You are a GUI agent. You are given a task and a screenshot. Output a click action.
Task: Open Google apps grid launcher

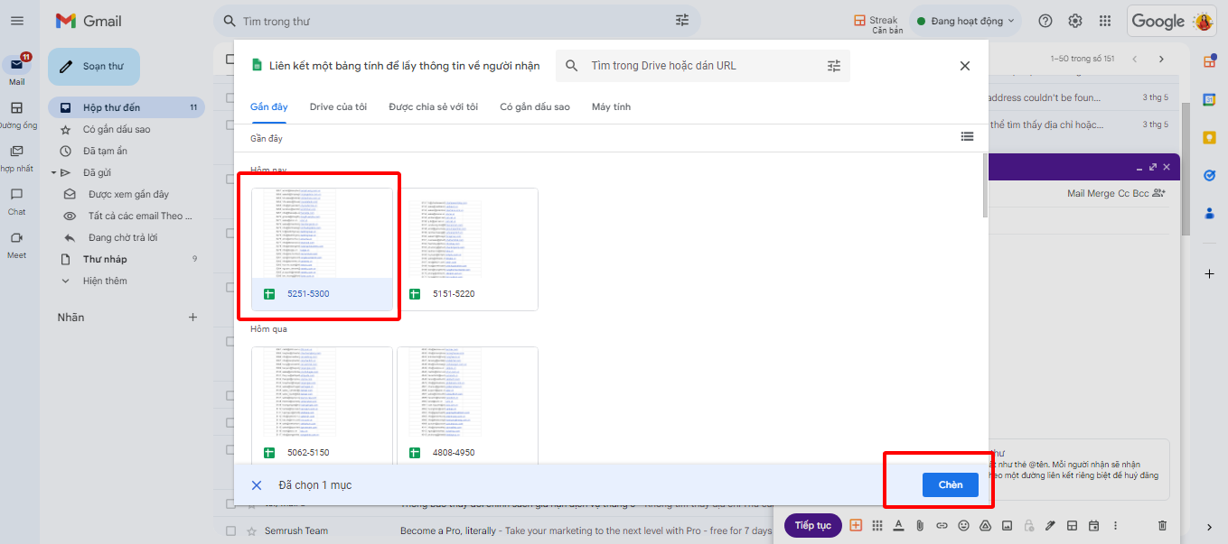click(1104, 21)
